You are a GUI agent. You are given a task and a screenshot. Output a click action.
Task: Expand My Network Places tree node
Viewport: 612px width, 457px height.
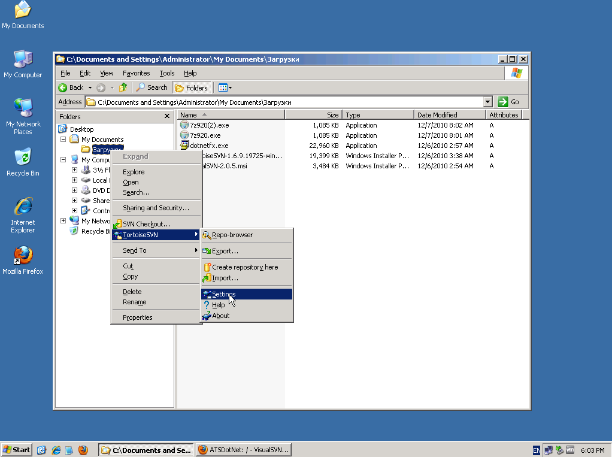point(63,220)
